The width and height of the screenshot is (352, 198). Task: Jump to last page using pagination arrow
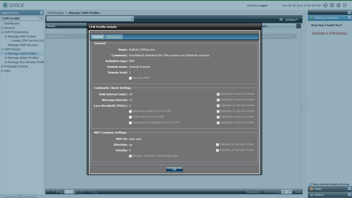pyautogui.click(x=89, y=192)
